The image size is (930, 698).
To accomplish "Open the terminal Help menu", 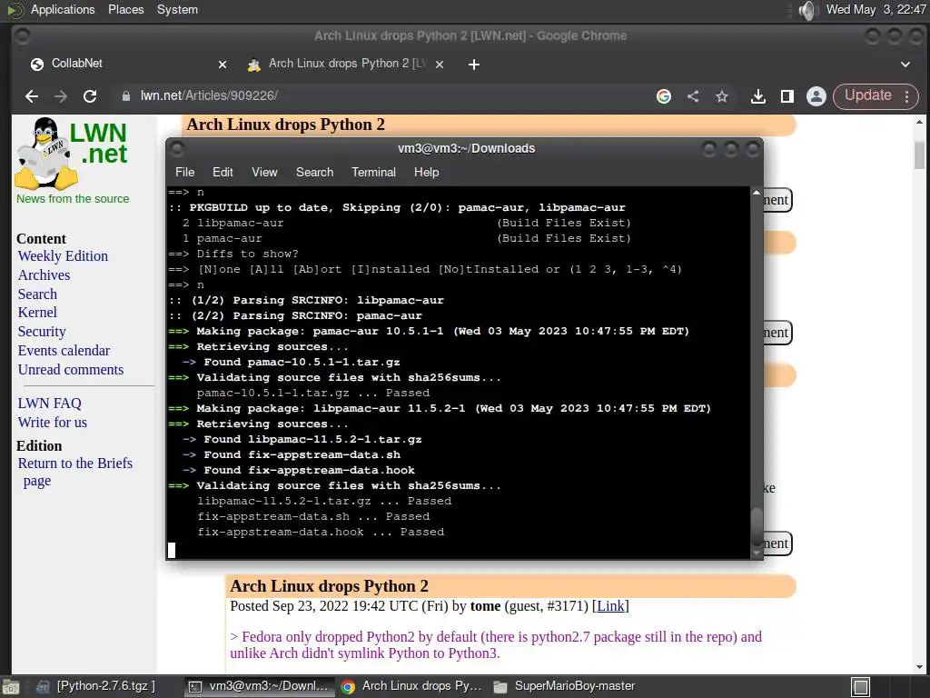I will coord(426,172).
